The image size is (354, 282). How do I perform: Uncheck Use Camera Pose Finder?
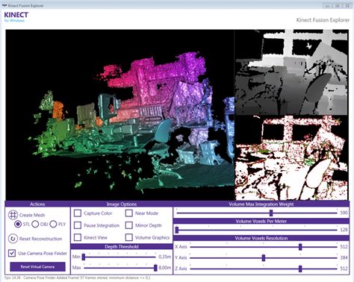click(x=12, y=253)
